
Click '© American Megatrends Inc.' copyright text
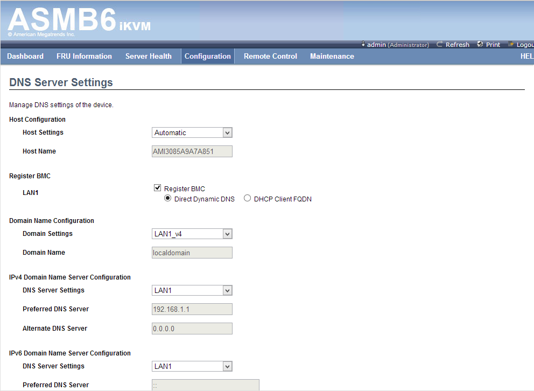[x=41, y=34]
